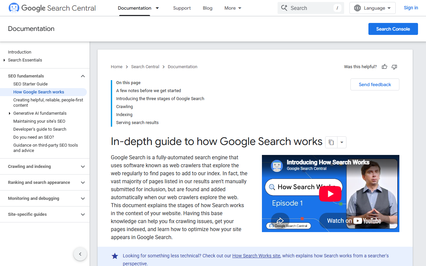Play the YouTube video
The height and width of the screenshot is (266, 426).
330,194
